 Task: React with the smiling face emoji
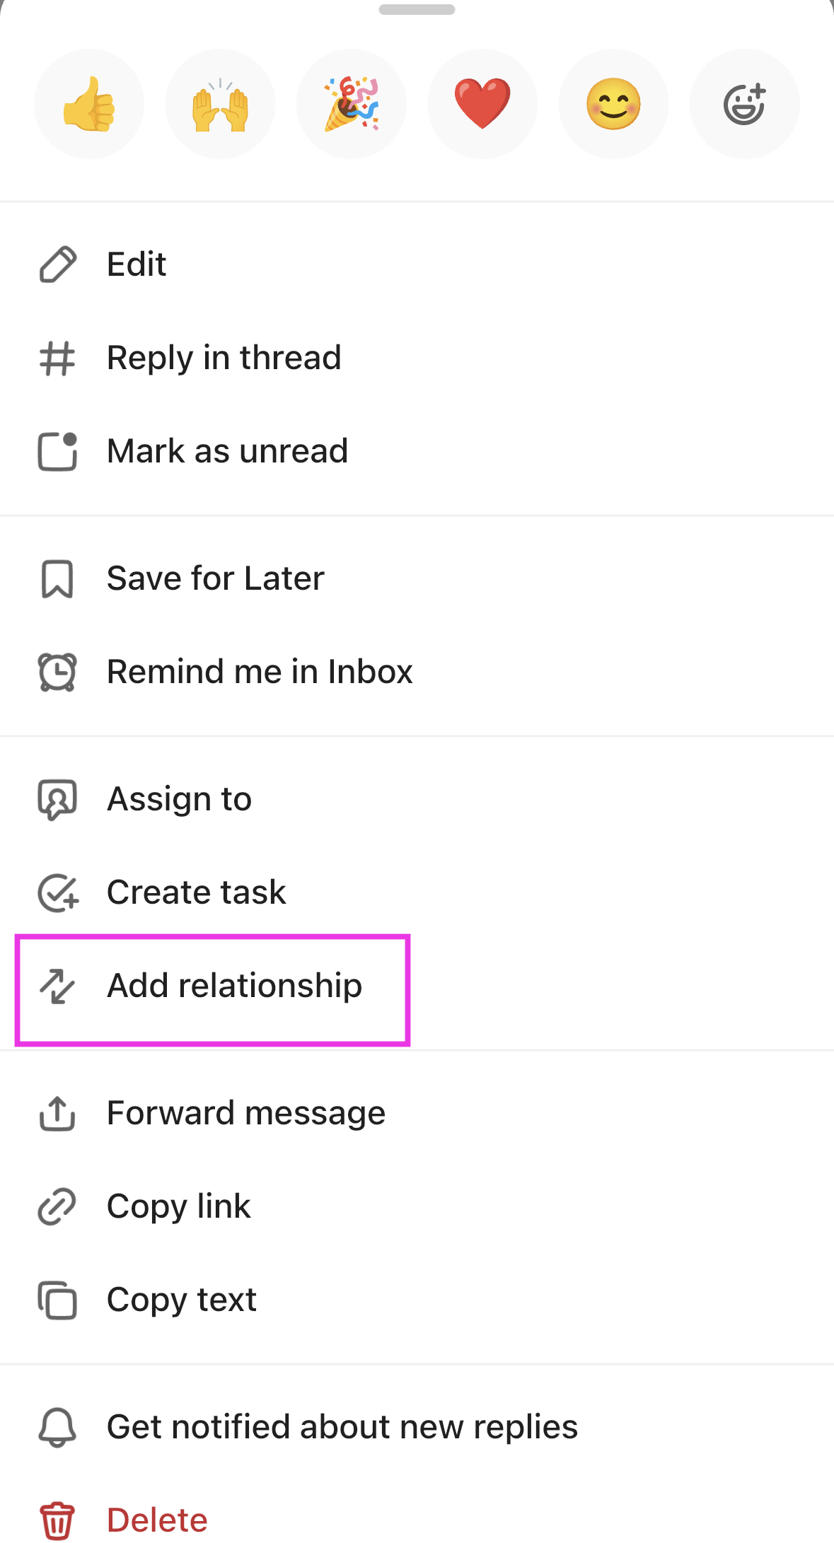click(x=613, y=104)
